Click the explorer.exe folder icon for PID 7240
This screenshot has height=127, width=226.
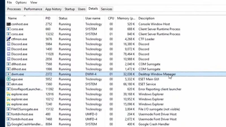8,104
